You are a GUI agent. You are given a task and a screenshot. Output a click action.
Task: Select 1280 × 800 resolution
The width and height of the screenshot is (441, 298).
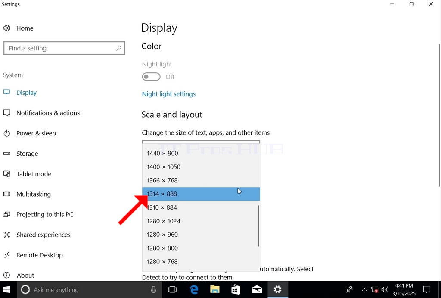[x=201, y=248]
